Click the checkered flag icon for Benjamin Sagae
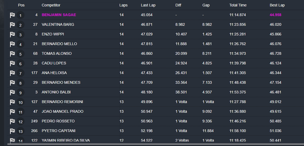Viewport: 304px width, 146px height. [12, 15]
